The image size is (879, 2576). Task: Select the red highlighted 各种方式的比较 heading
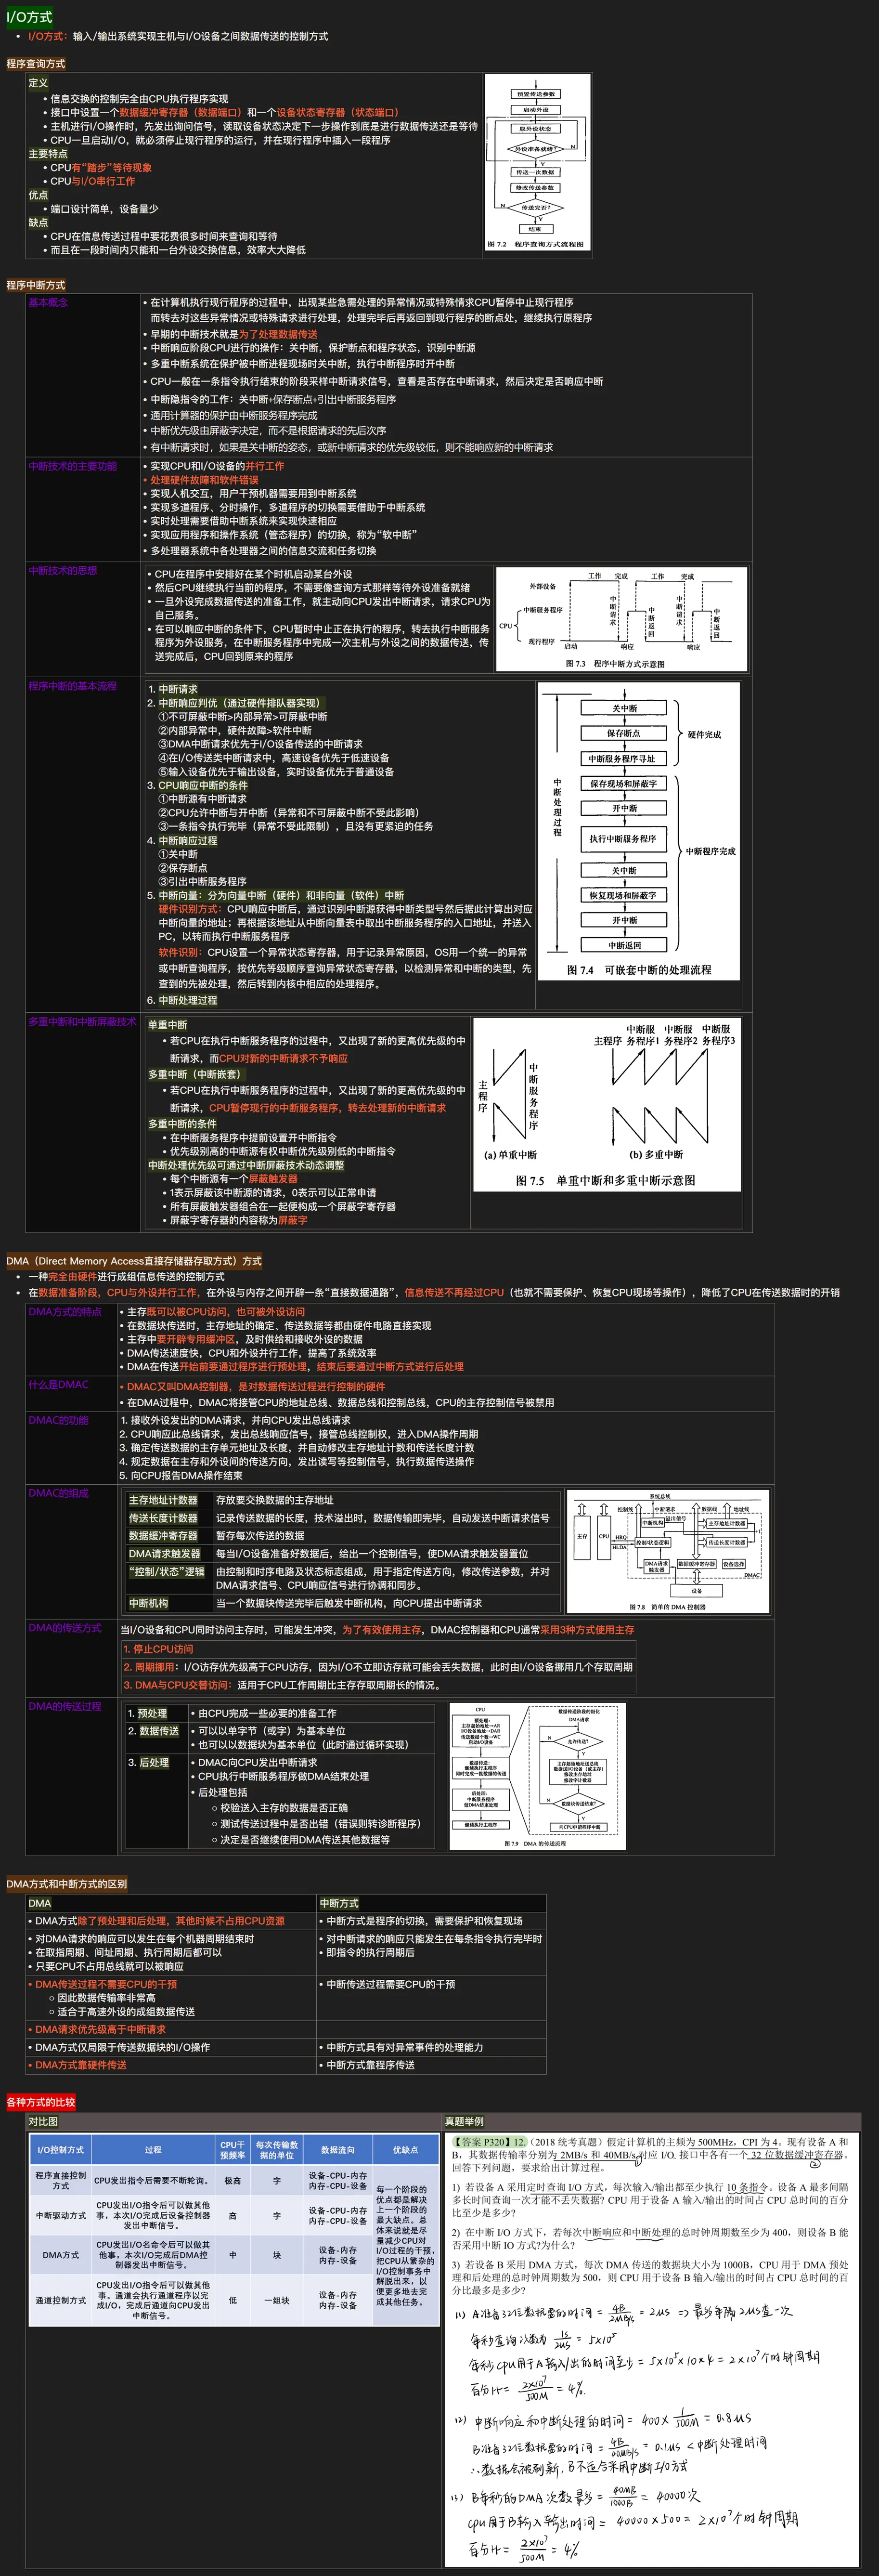click(41, 2102)
